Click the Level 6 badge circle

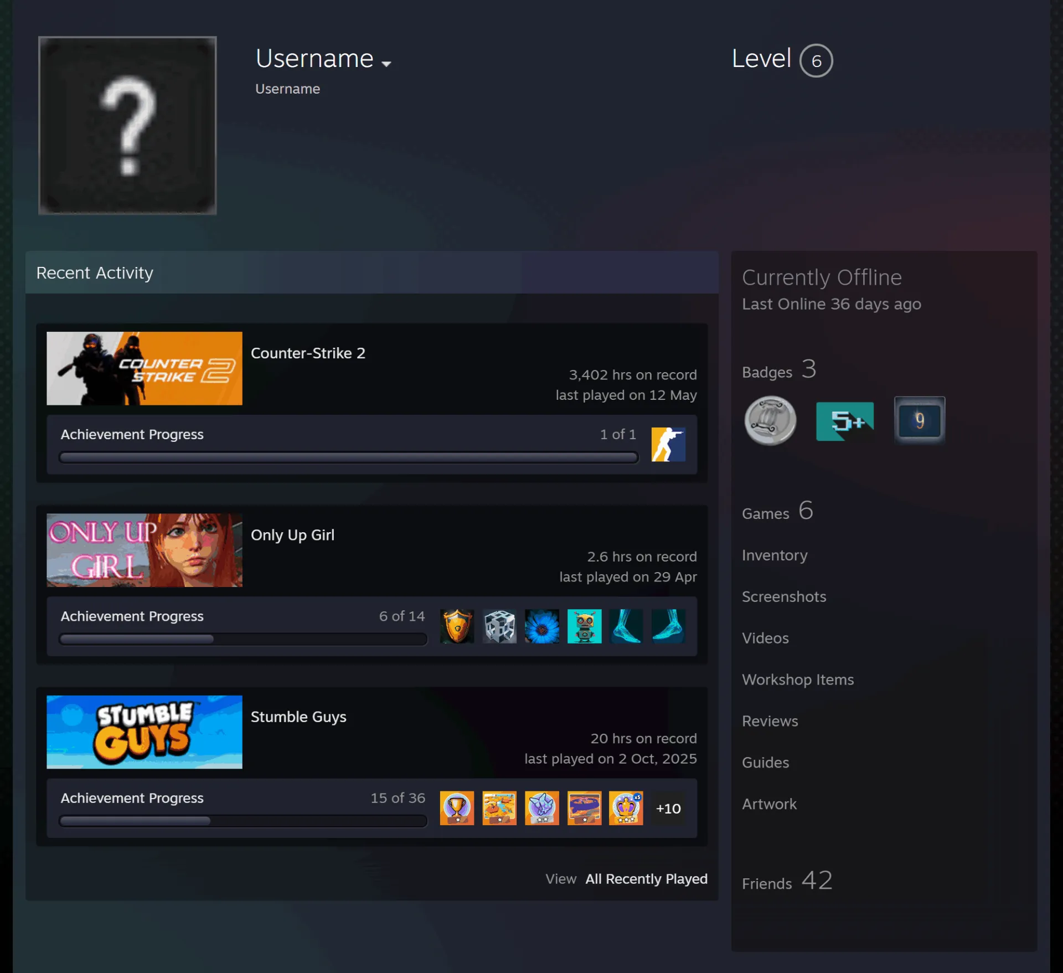pyautogui.click(x=816, y=60)
